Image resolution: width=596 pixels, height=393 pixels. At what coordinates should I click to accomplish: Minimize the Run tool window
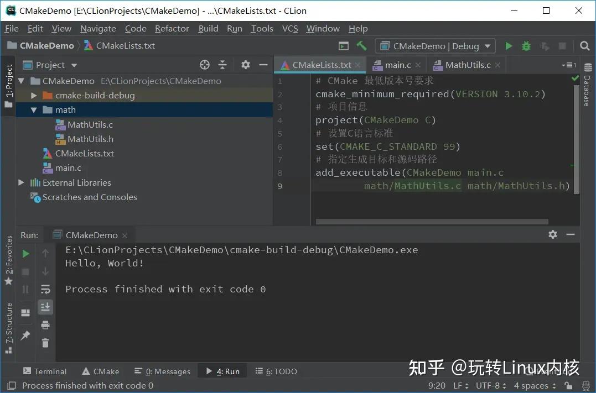point(571,235)
